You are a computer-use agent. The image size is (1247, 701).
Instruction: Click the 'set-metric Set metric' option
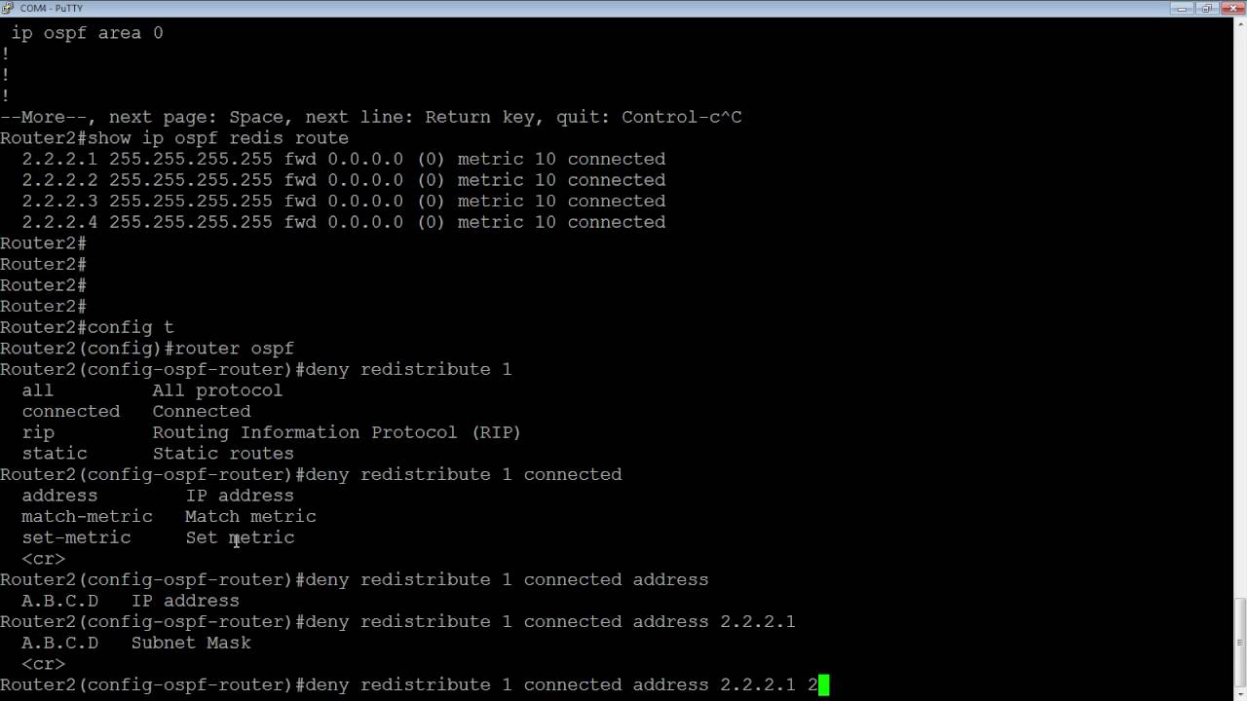pos(158,537)
